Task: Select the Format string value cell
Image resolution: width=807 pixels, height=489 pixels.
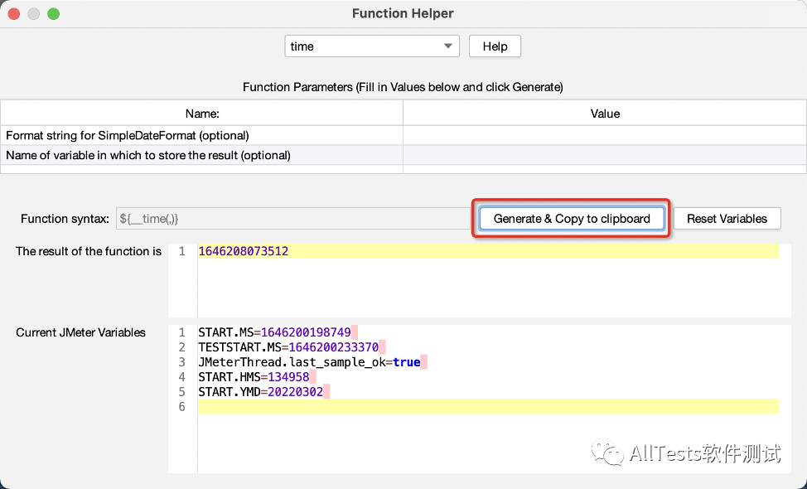Action: pos(605,135)
